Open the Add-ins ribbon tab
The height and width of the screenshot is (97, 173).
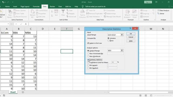(68, 6)
